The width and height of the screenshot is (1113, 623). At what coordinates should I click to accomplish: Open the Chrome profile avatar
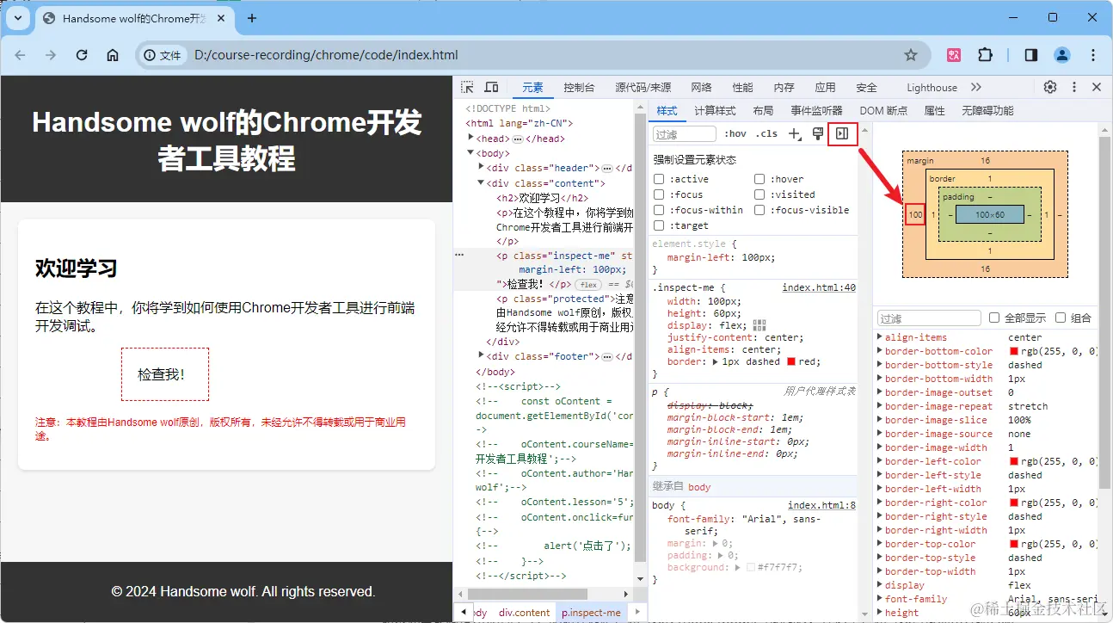(x=1062, y=55)
